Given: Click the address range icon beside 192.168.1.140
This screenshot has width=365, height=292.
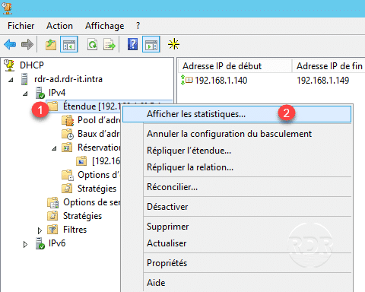Looking at the screenshot, I should [x=186, y=80].
